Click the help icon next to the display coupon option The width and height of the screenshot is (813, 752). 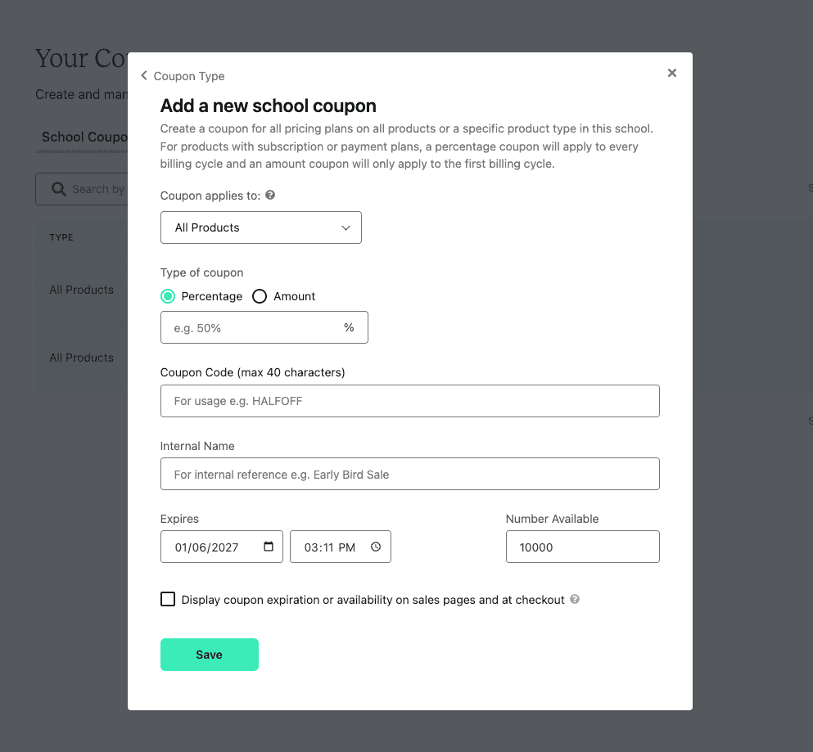click(575, 599)
